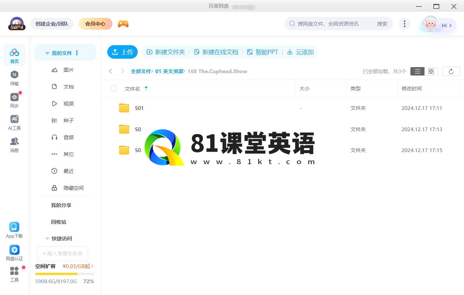Click 云添加 cloud add
Viewport: 464px width, 295px height.
(300, 52)
